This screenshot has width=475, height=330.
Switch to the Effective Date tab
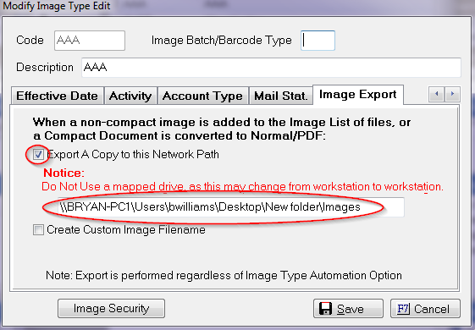pos(58,96)
